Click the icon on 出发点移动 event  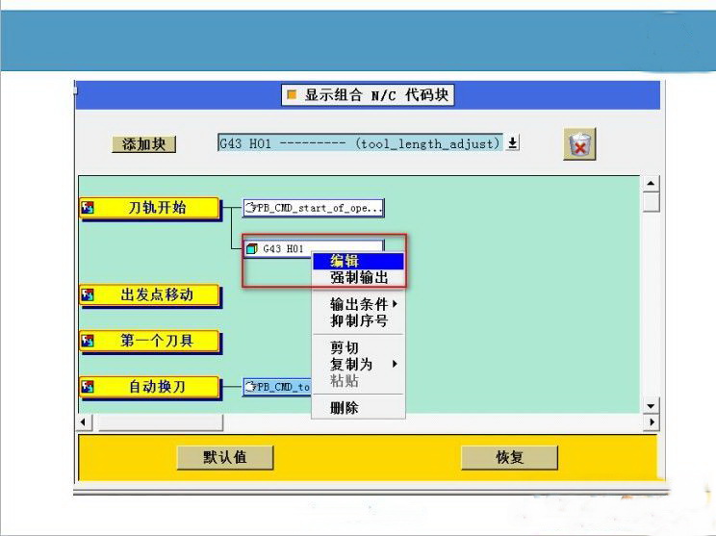(88, 295)
